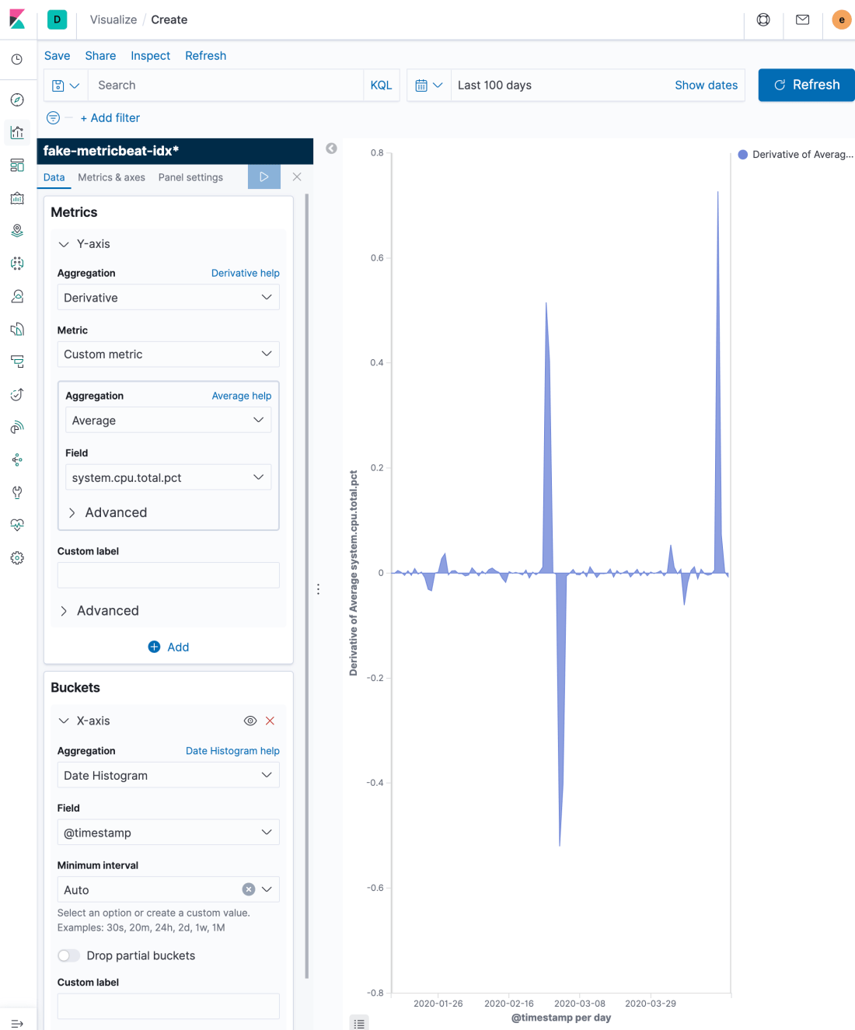
Task: Click the blue Refresh button
Action: [x=806, y=86]
